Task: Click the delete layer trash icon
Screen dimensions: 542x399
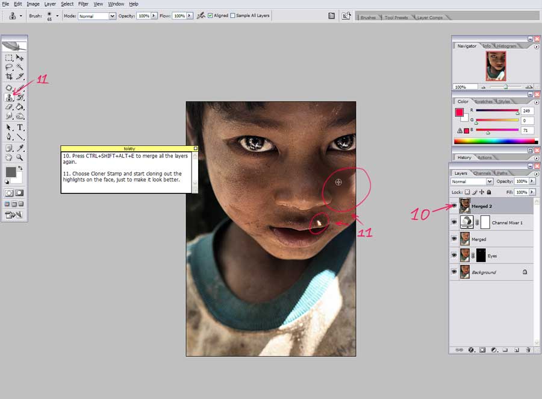Action: 528,350
